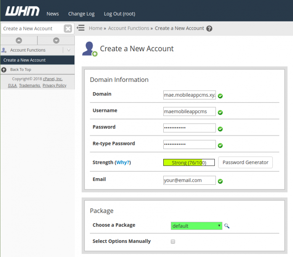The height and width of the screenshot is (257, 293).
Task: Go to Account Functions breadcrumb link
Action: pos(129,28)
